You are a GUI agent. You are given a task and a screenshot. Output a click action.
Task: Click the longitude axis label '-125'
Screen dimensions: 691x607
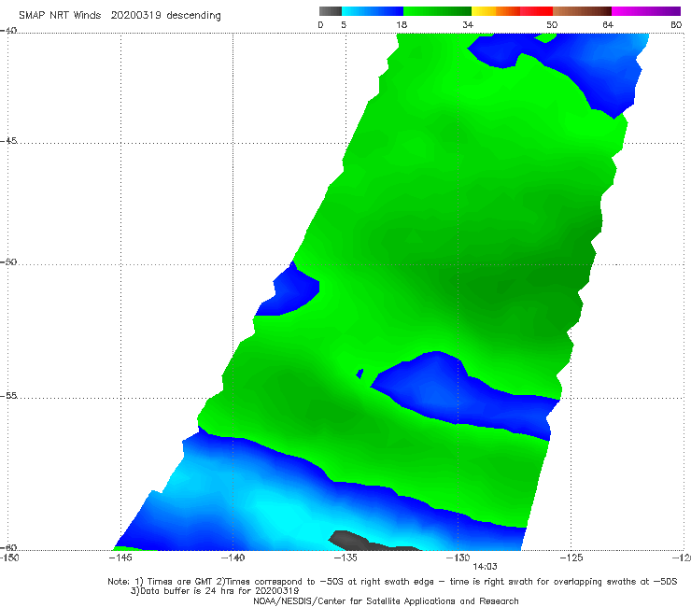571,558
